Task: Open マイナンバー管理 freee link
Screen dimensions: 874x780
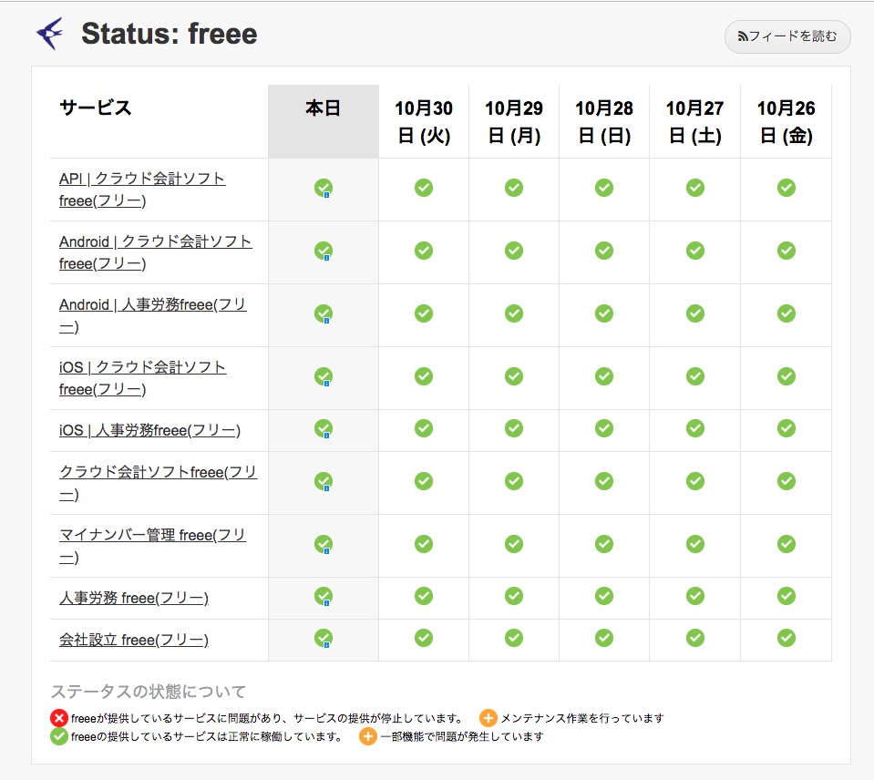Action: click(x=153, y=546)
